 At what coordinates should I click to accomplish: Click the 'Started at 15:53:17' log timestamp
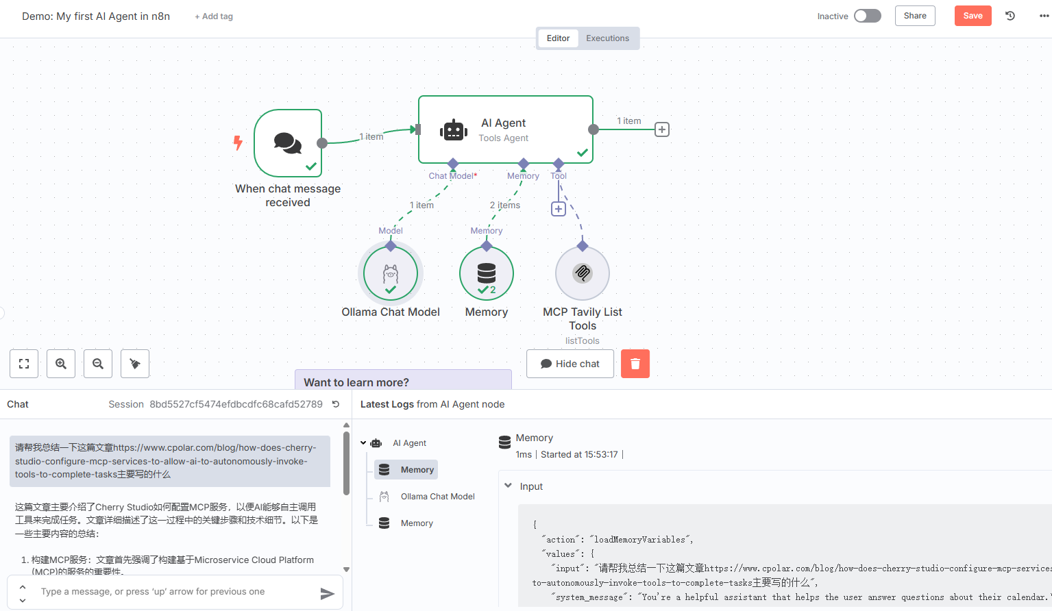pyautogui.click(x=579, y=455)
